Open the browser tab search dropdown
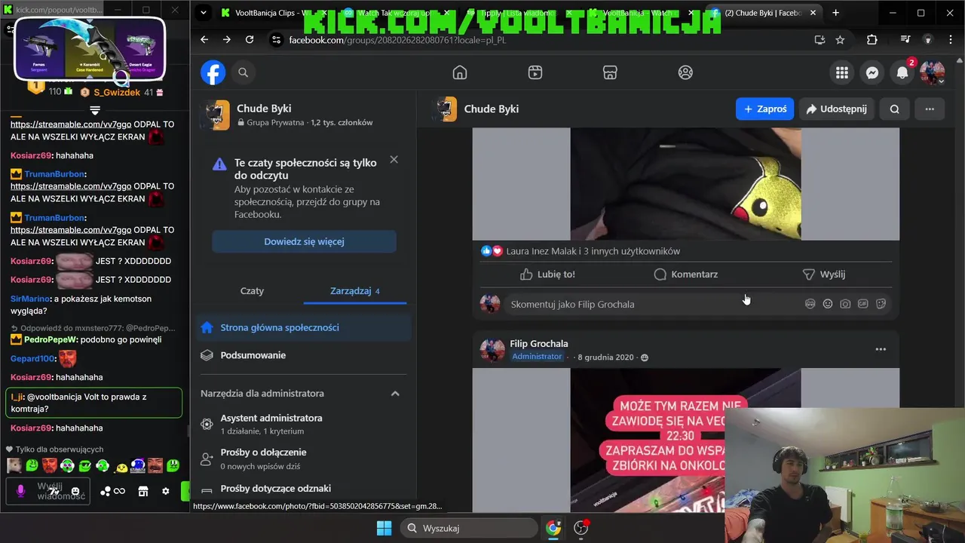 click(203, 13)
